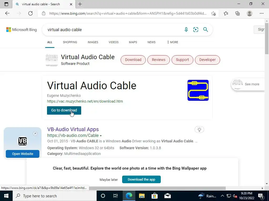The height and width of the screenshot is (201, 269).
Task: Open Task View on taskbar
Action: point(116,196)
